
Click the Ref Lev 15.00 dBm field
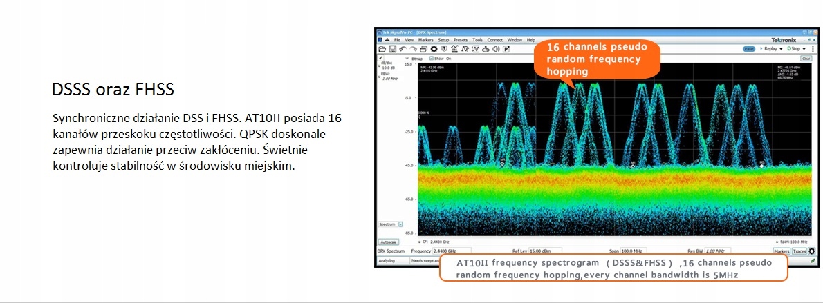(x=546, y=251)
